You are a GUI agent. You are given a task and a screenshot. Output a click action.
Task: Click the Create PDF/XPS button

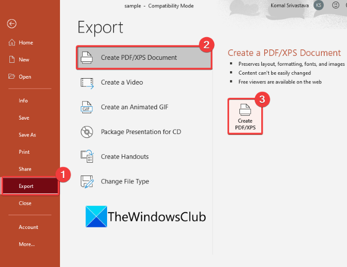(x=245, y=117)
